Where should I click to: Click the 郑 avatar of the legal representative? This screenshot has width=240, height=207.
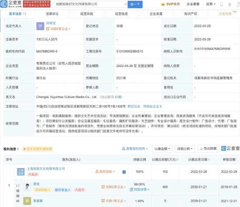coord(40,26)
